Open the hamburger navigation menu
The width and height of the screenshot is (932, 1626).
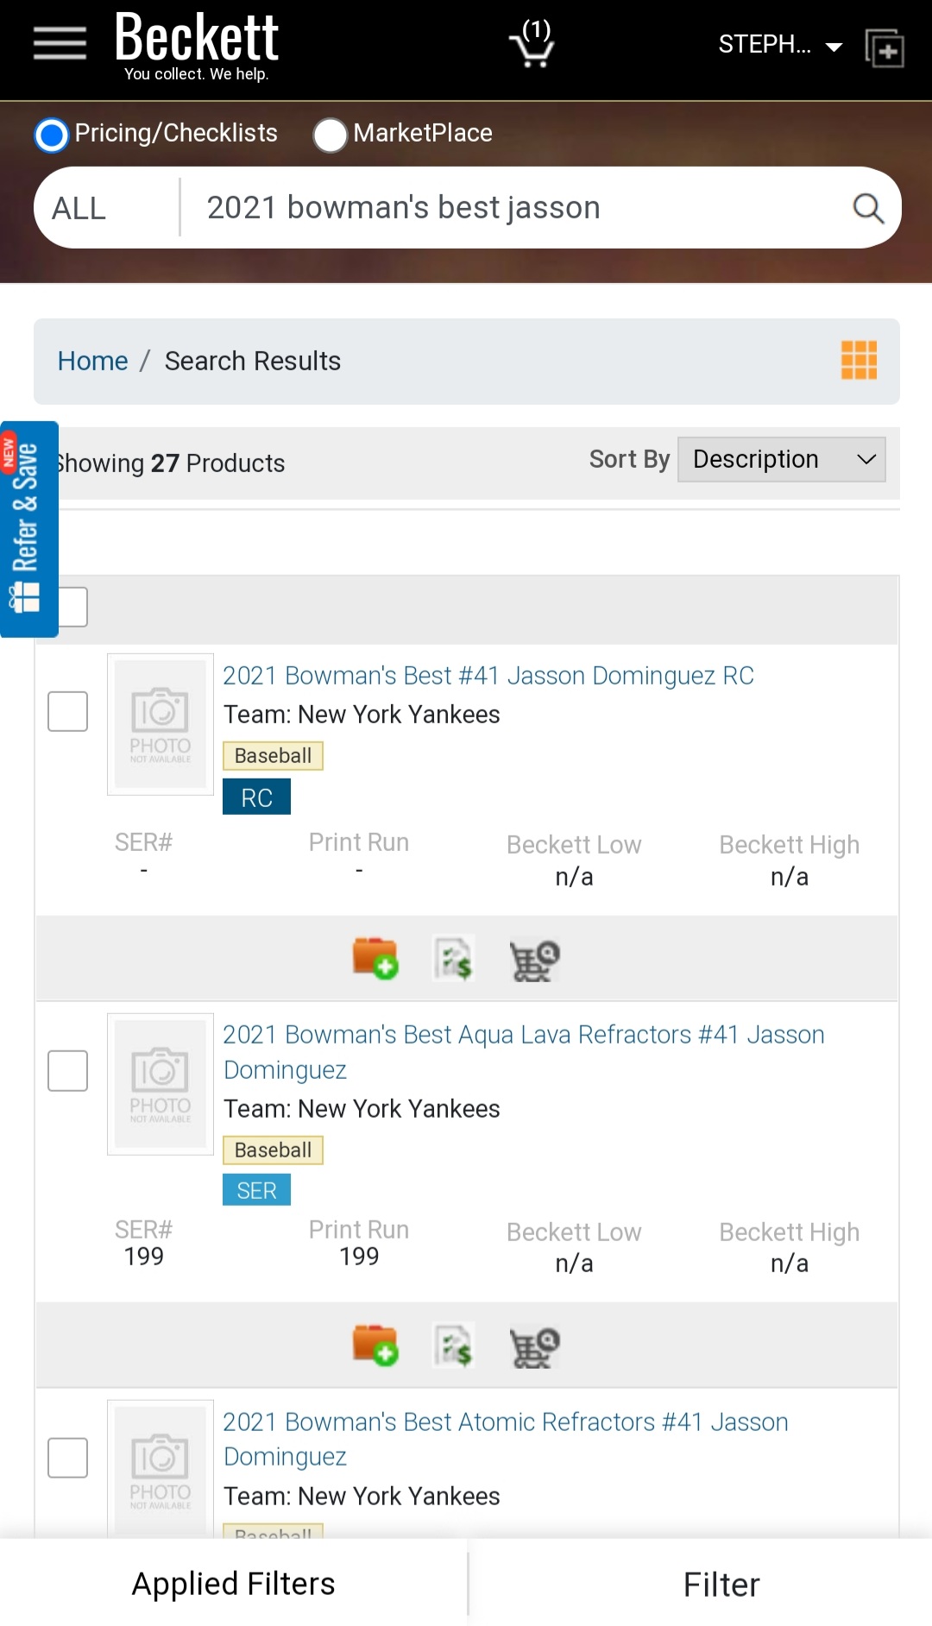[60, 43]
